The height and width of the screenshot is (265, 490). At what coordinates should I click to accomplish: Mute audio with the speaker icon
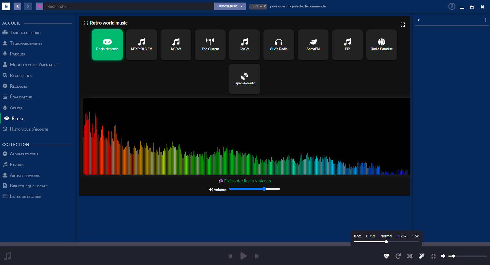443,256
